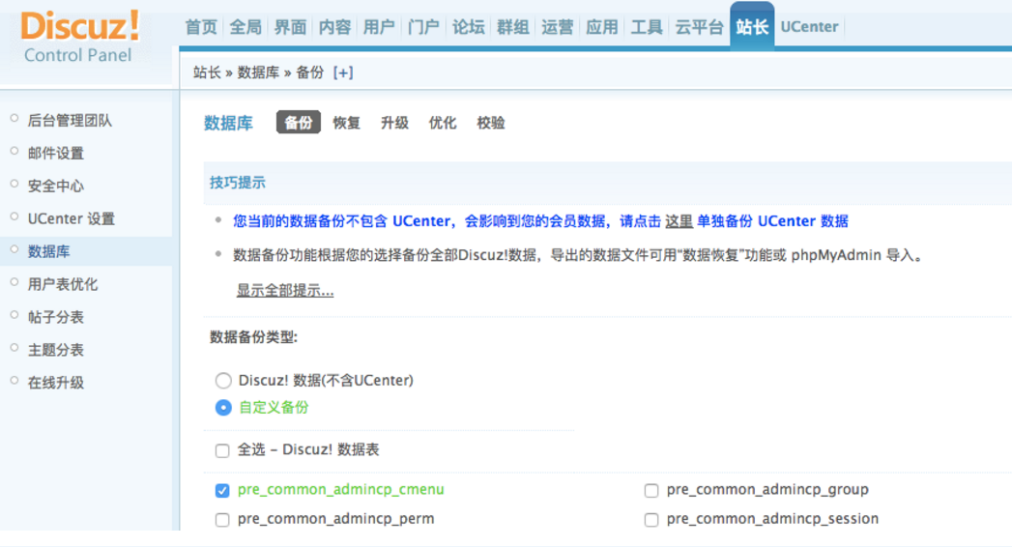Image resolution: width=1012 pixels, height=547 pixels.
Task: Click the 数据备份类型: label
Action: [253, 337]
